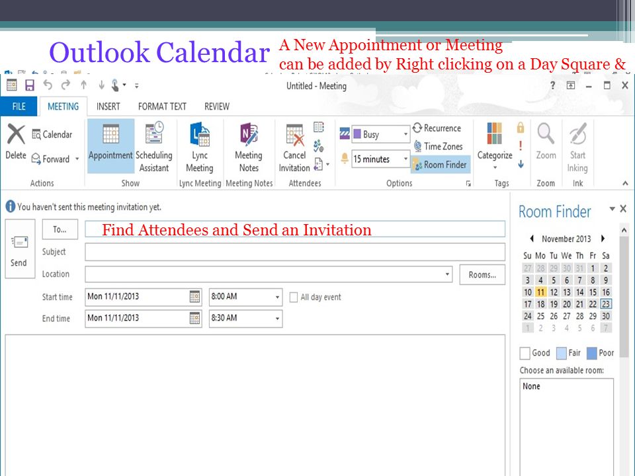Customize Quick Access Toolbar dropdown
The height and width of the screenshot is (476, 635).
click(x=137, y=85)
